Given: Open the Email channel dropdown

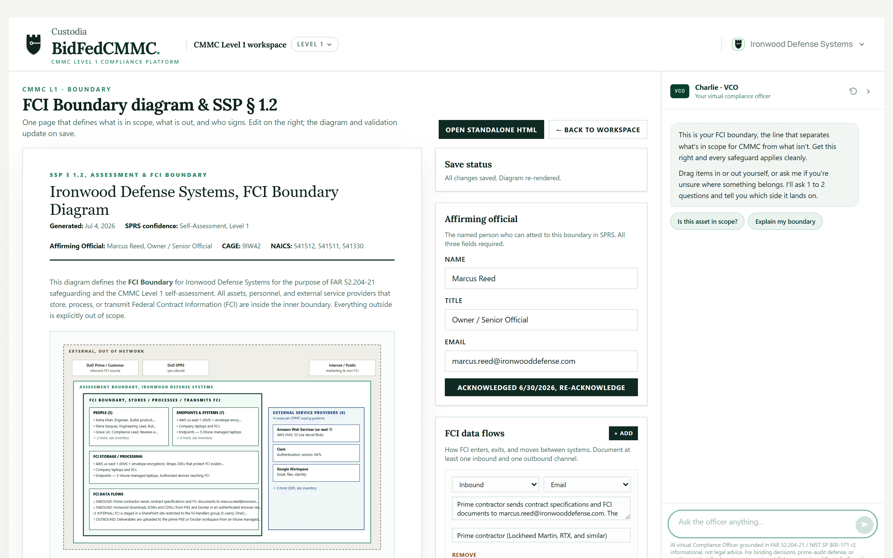Looking at the screenshot, I should (x=587, y=485).
